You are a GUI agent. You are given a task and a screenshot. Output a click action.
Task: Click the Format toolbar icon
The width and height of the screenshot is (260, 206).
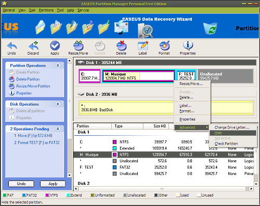(x=164, y=46)
